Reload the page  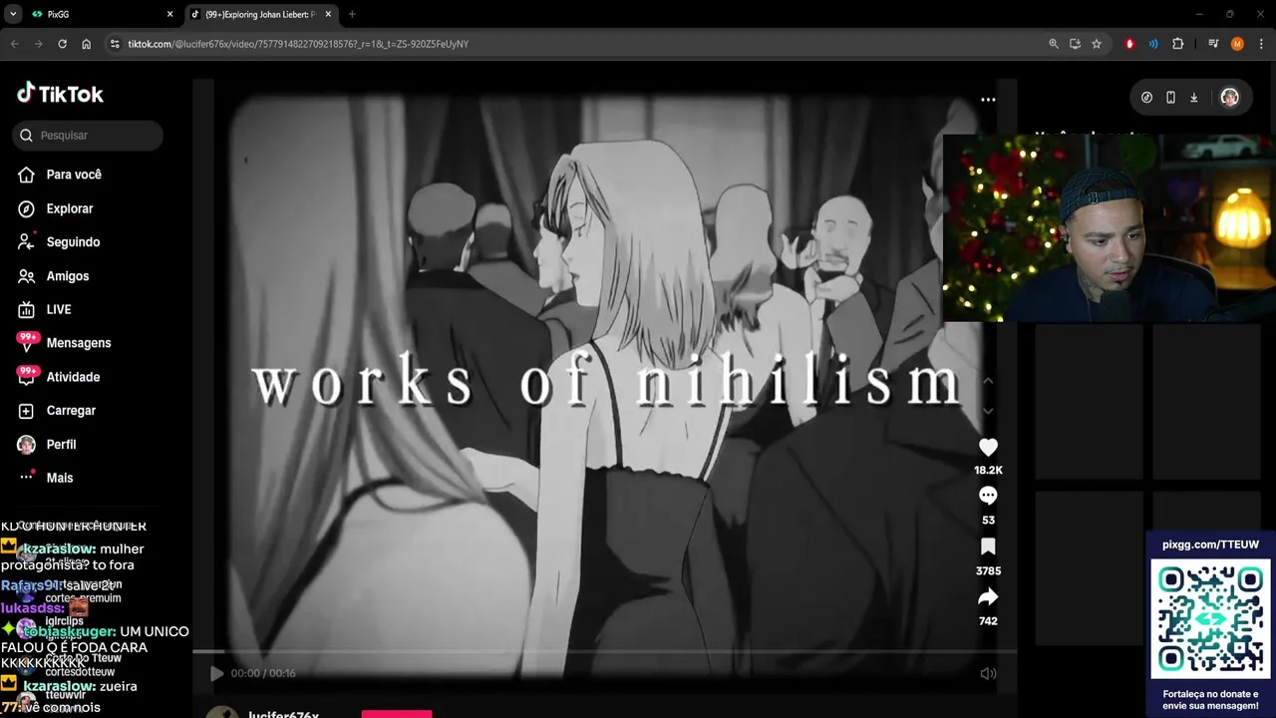(x=62, y=44)
